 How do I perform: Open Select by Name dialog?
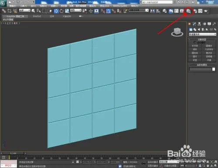pos(38,11)
